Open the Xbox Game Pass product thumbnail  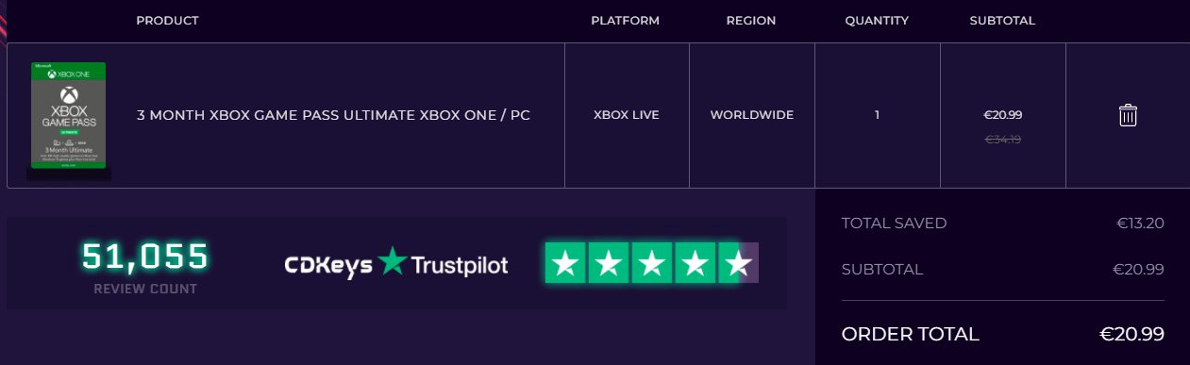68,116
